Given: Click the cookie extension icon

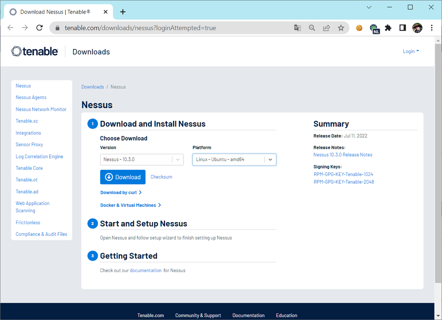Looking at the screenshot, I should tap(359, 28).
